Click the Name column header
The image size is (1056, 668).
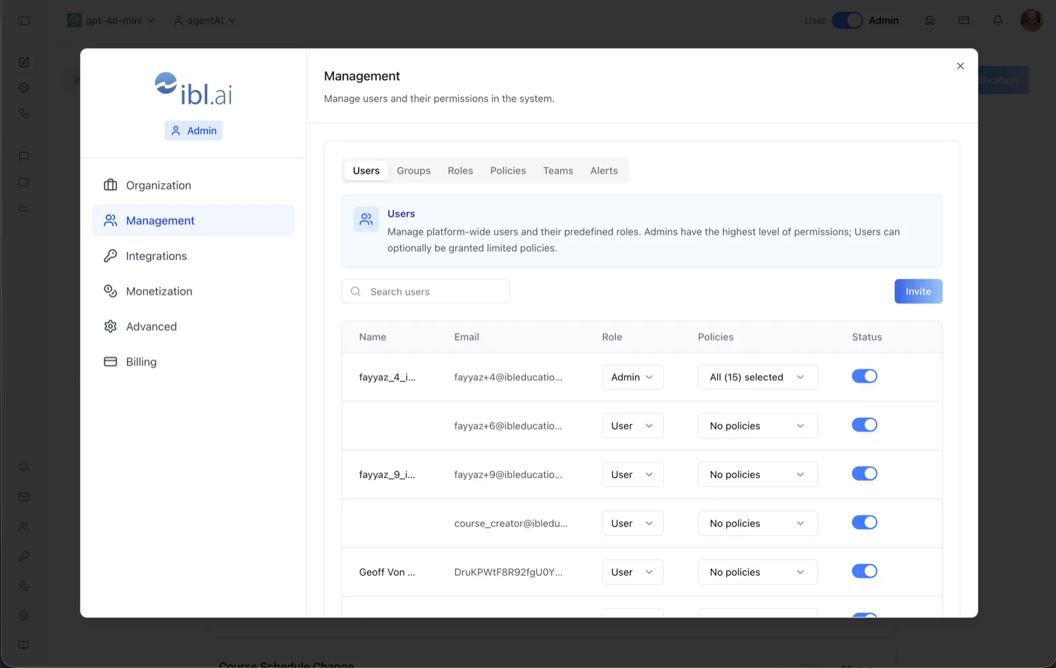[x=372, y=337]
